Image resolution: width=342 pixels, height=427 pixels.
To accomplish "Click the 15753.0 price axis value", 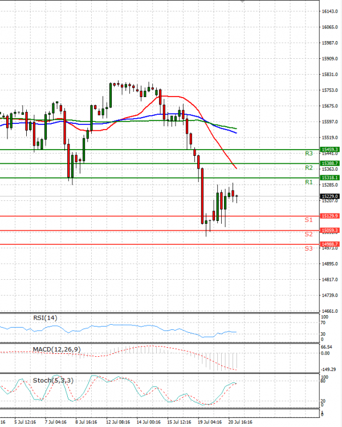I will coord(330,90).
